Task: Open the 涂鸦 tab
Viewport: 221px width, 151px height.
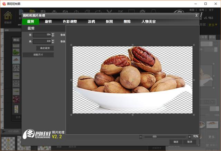Action: tap(91, 21)
